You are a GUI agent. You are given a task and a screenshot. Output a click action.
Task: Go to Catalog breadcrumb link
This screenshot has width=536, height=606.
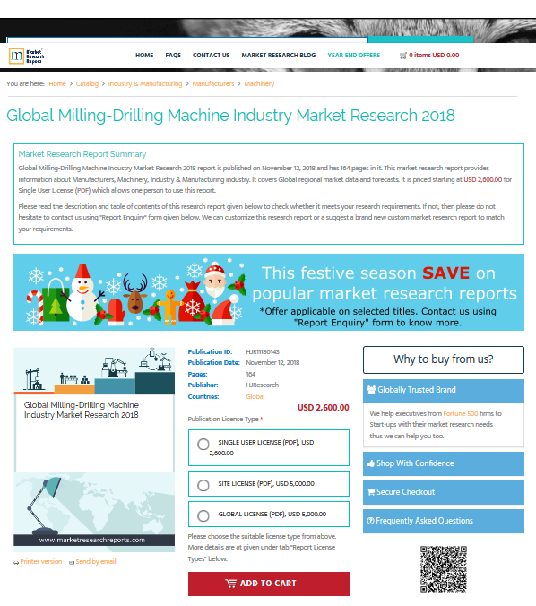click(87, 83)
